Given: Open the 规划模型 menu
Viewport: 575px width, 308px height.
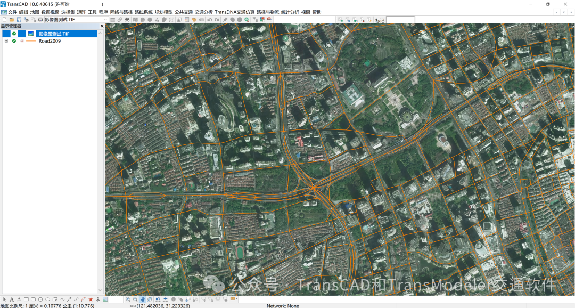Looking at the screenshot, I should click(163, 12).
